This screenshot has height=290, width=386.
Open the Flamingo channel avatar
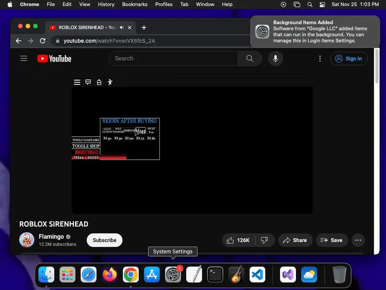click(27, 240)
